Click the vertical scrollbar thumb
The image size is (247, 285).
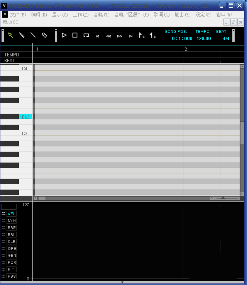[242, 133]
